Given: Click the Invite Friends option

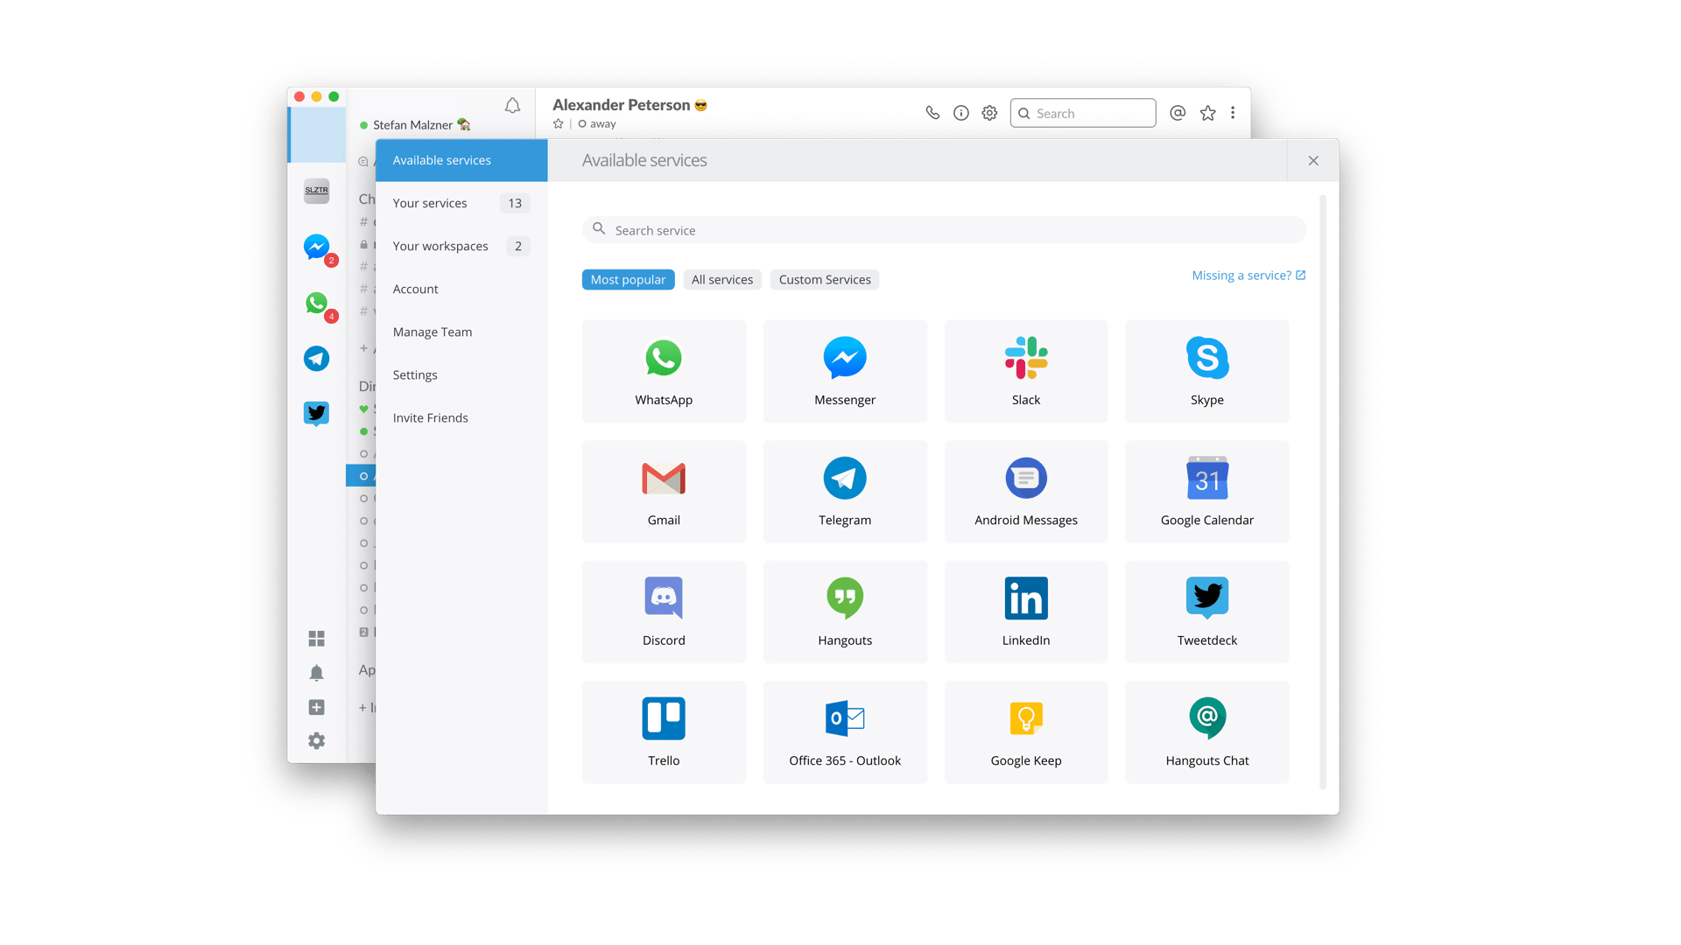Looking at the screenshot, I should [430, 416].
